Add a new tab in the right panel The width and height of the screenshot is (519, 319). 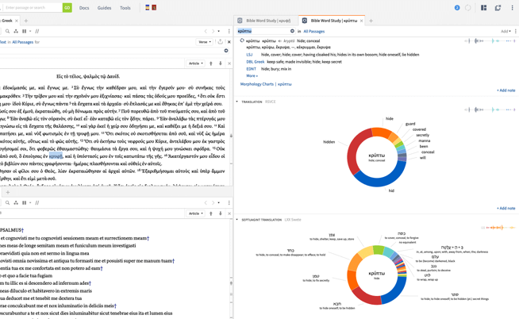tap(371, 21)
